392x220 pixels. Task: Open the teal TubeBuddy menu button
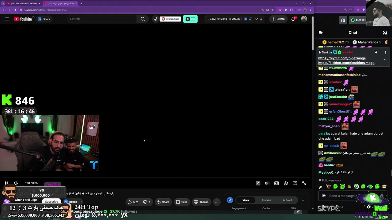(x=190, y=19)
